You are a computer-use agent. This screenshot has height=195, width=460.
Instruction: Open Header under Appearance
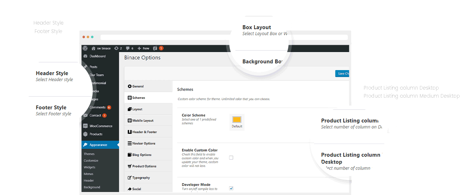click(x=89, y=180)
